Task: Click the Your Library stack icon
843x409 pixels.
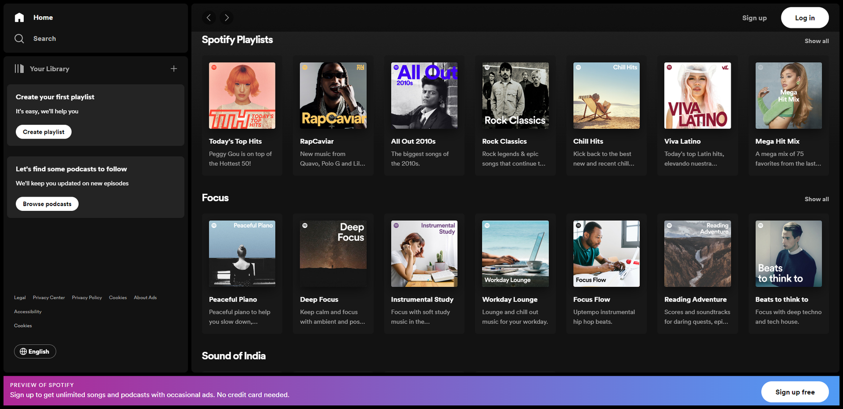Action: coord(19,69)
